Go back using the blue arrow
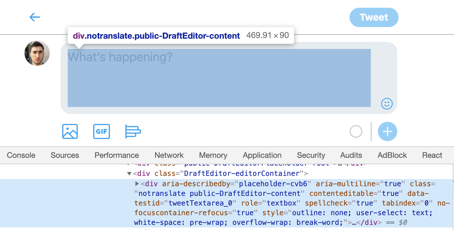The height and width of the screenshot is (230, 454). click(x=35, y=17)
